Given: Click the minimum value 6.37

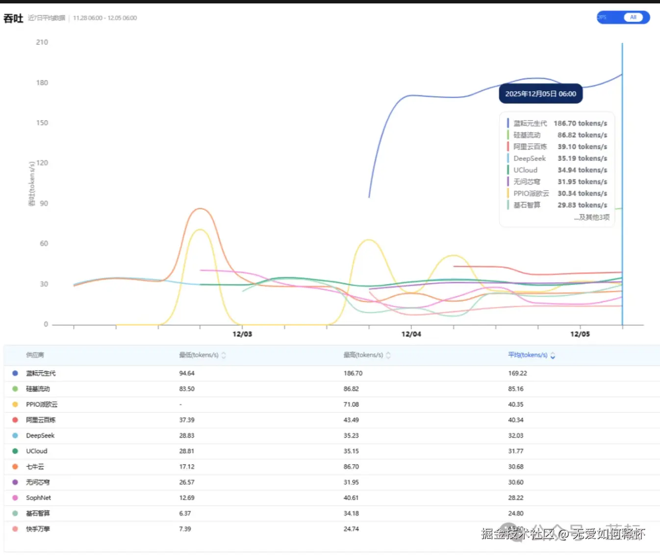Looking at the screenshot, I should 185,513.
